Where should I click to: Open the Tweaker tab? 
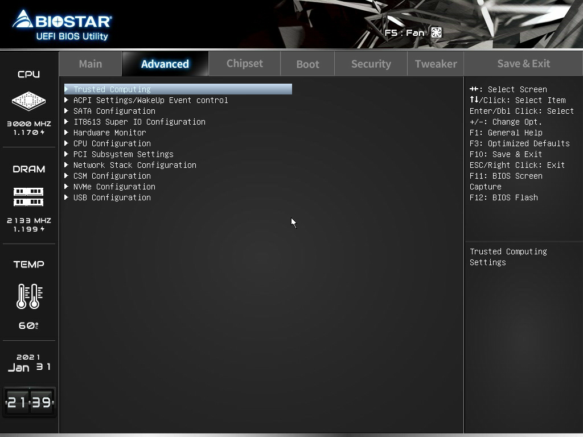(436, 64)
